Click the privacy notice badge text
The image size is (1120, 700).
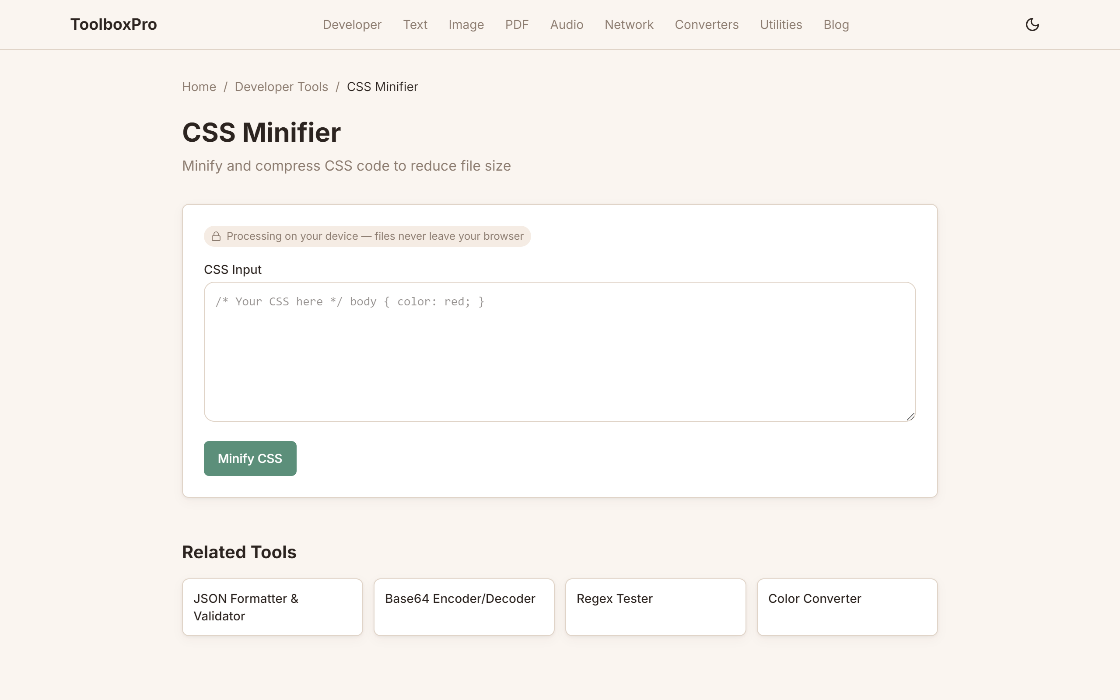(x=375, y=236)
